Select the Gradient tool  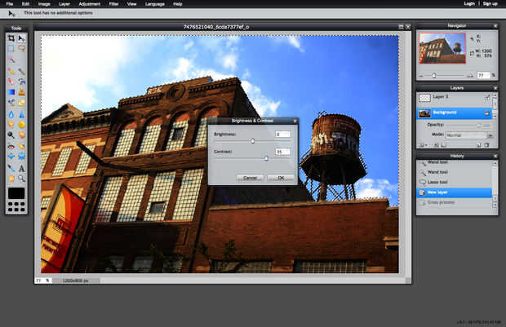tap(11, 92)
